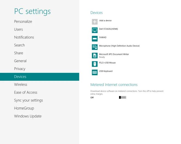The height and width of the screenshot is (144, 181).
Task: Click the USB Keyboard label
Action: tap(106, 71)
